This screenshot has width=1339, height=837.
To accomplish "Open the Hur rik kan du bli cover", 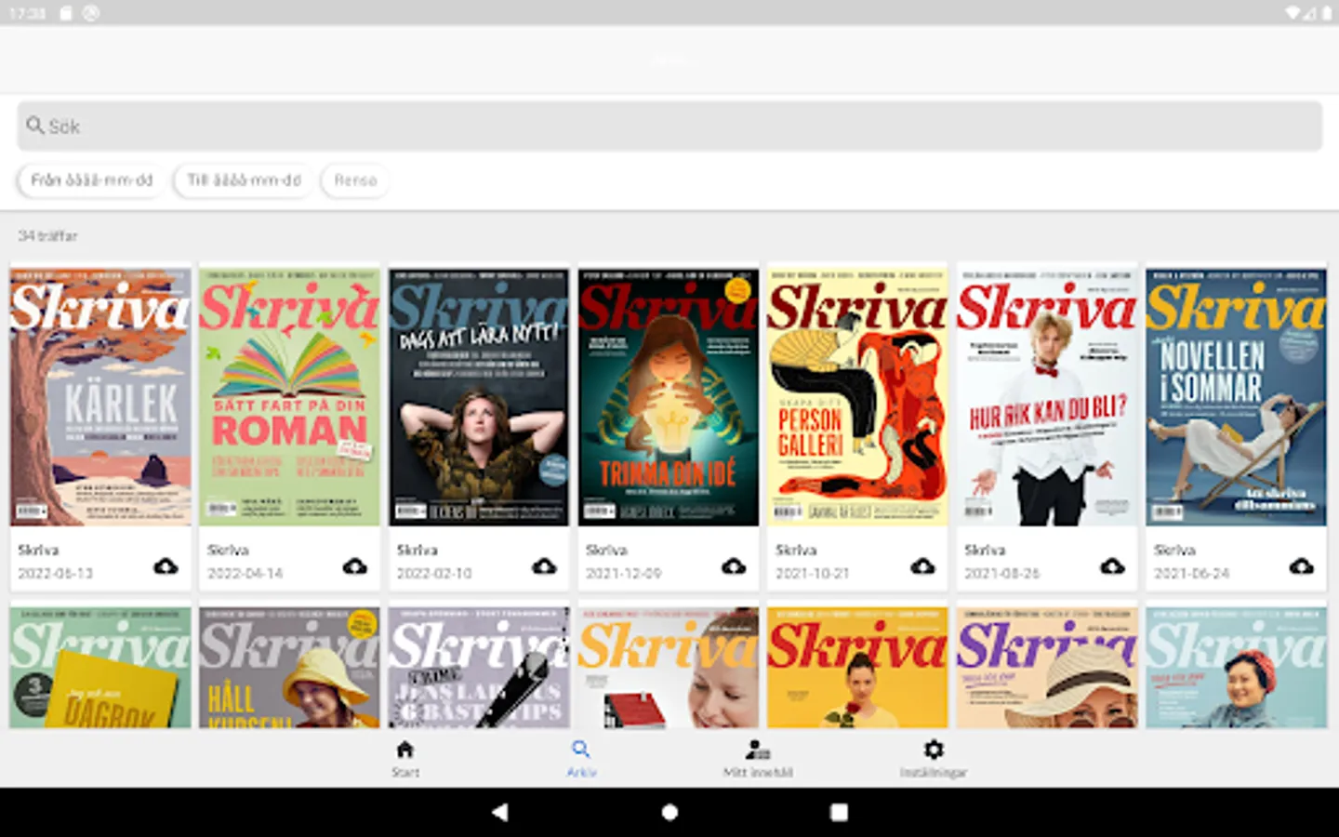I will click(x=1047, y=397).
